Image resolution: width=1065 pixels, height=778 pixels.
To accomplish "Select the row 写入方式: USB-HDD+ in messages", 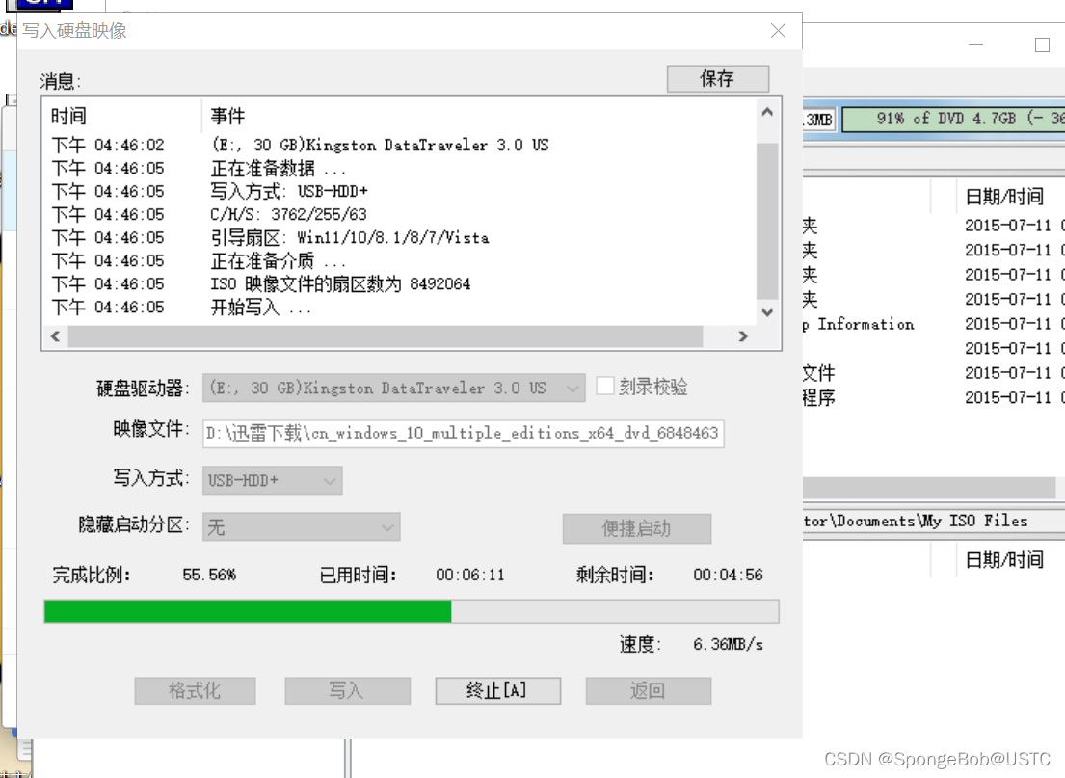I will click(x=399, y=192).
